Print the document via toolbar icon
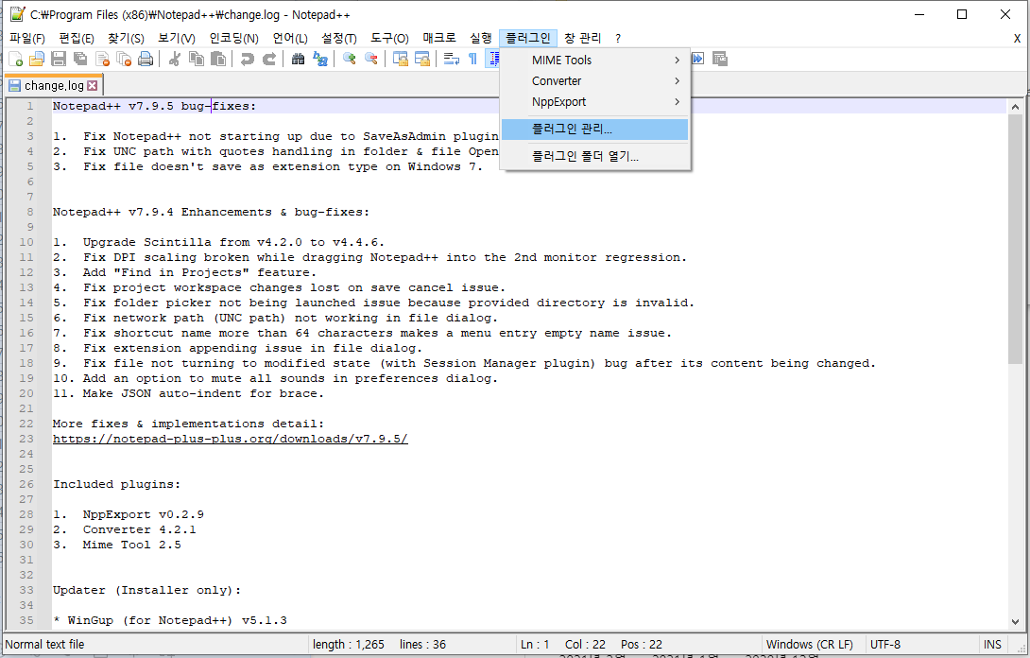This screenshot has height=658, width=1030. 146,60
